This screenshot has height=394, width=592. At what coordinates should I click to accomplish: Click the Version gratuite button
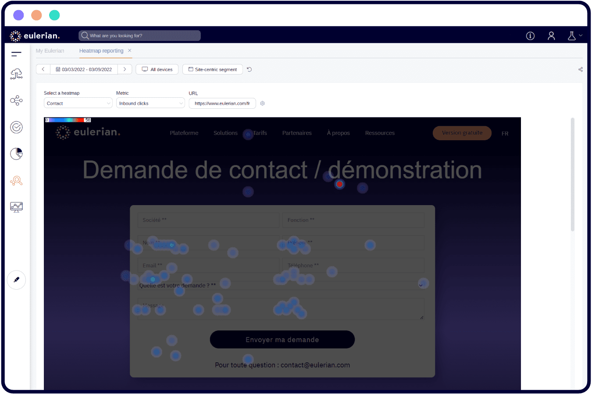tap(462, 133)
